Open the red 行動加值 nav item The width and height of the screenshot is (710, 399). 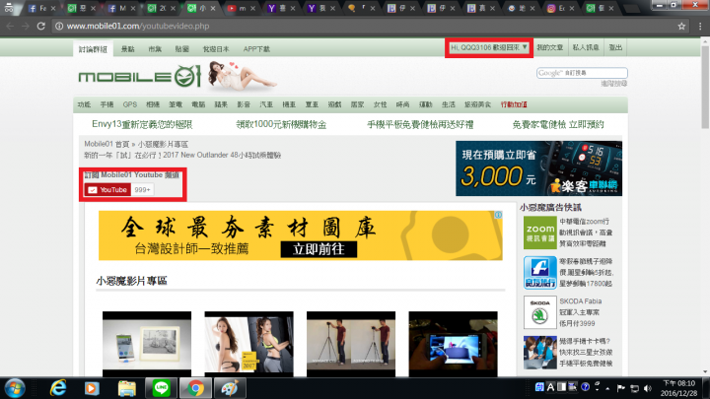coord(514,104)
